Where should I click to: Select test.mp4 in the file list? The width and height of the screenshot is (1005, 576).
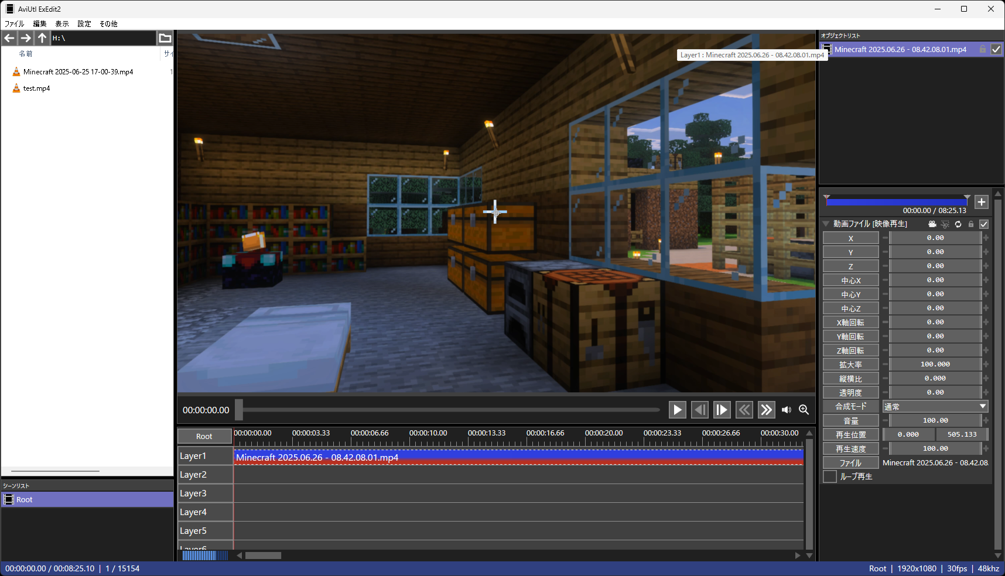click(x=36, y=88)
